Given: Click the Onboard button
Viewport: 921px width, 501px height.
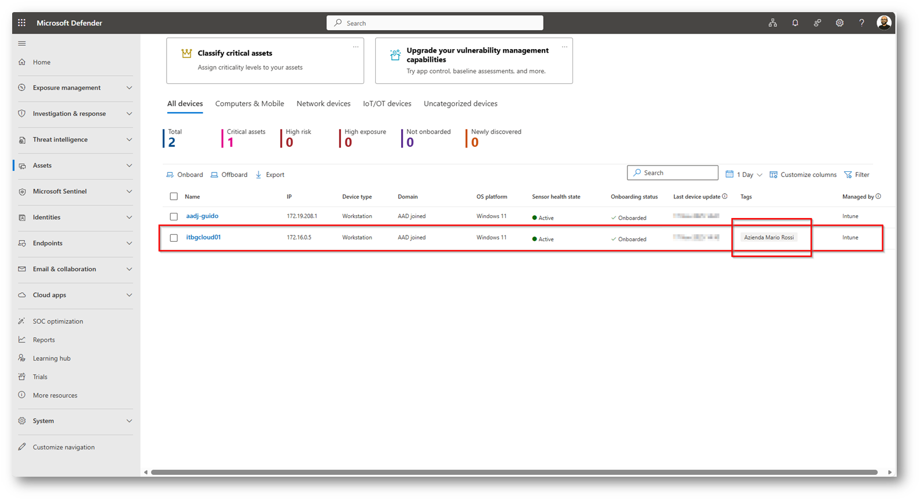Looking at the screenshot, I should pos(185,175).
